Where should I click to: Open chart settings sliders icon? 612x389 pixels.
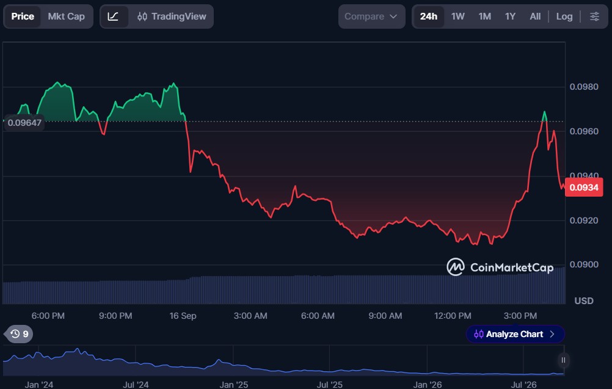594,16
